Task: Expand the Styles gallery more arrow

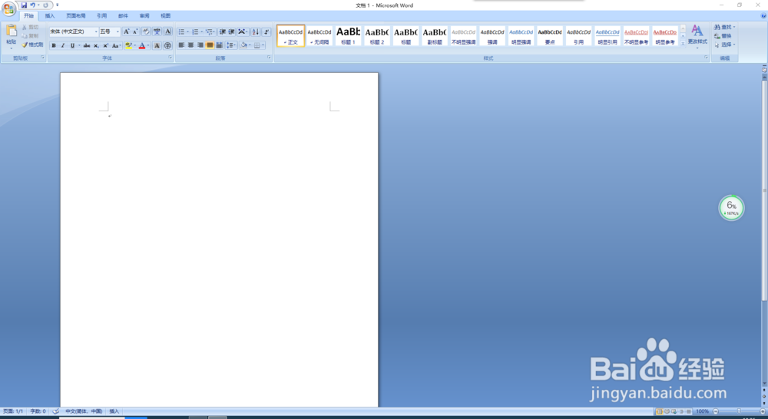Action: point(683,43)
